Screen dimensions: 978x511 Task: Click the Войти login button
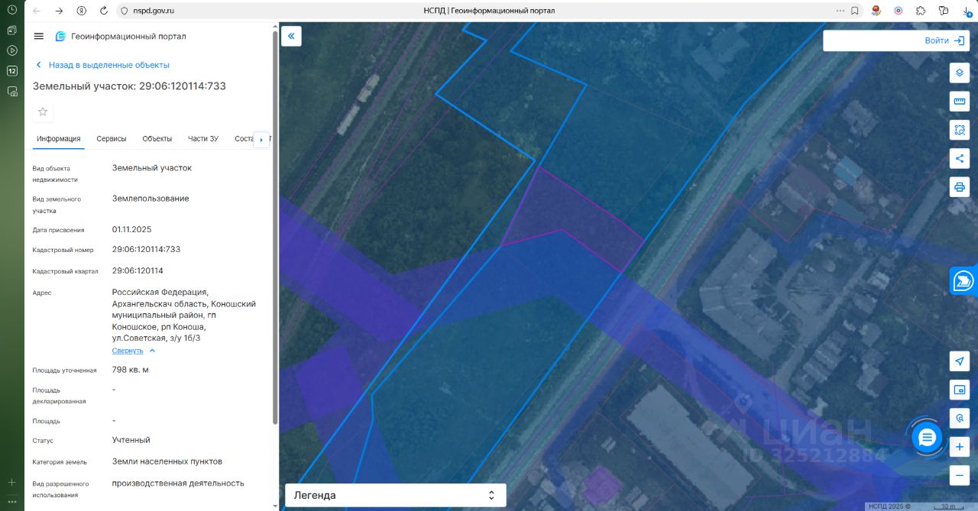click(x=944, y=40)
